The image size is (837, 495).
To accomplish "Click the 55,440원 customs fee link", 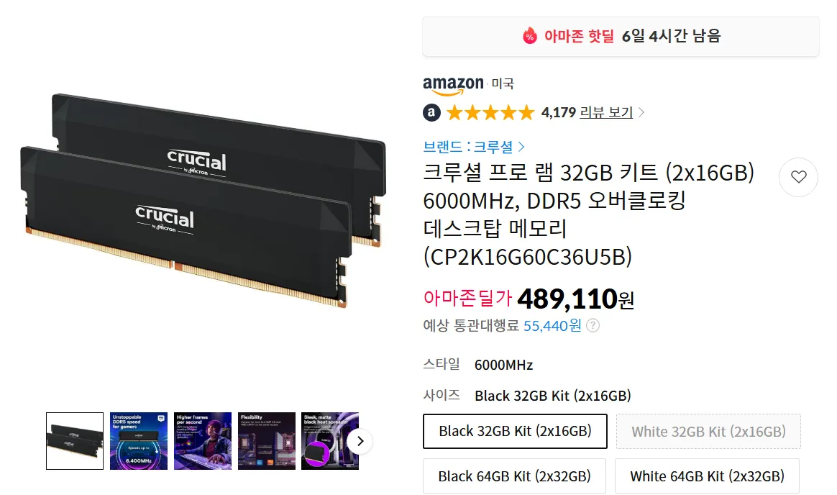I will tap(552, 326).
